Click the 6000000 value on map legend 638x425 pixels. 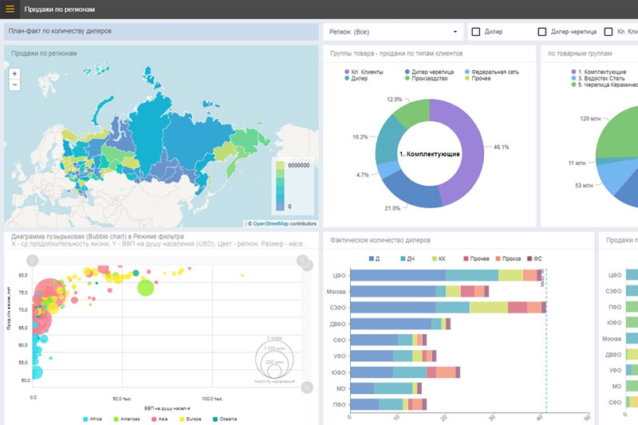pyautogui.click(x=298, y=166)
